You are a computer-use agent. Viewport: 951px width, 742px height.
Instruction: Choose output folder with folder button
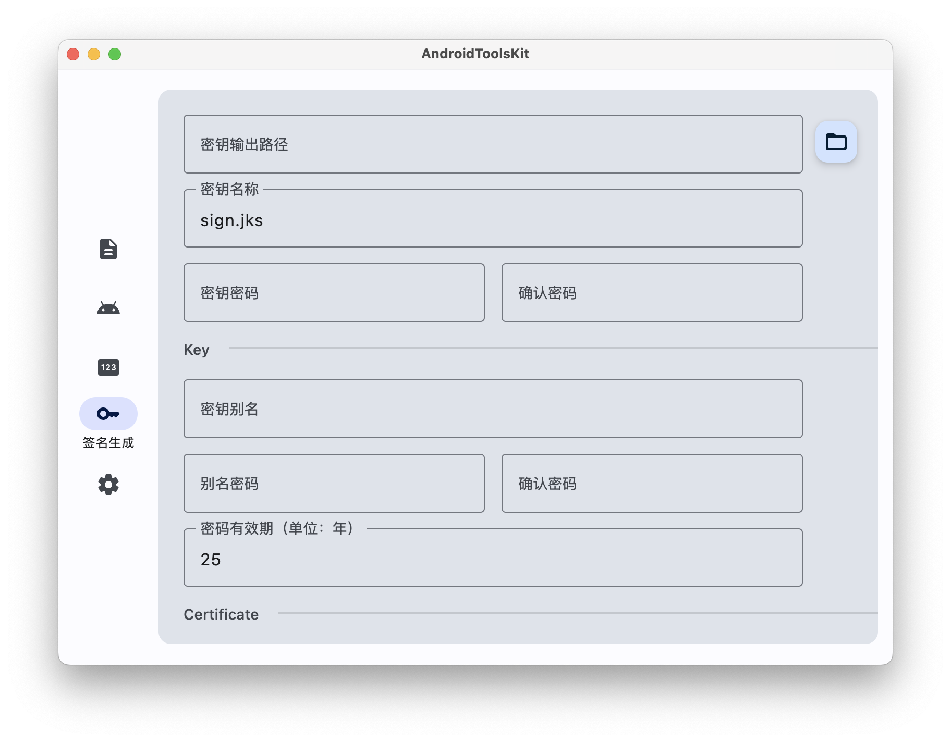(836, 142)
